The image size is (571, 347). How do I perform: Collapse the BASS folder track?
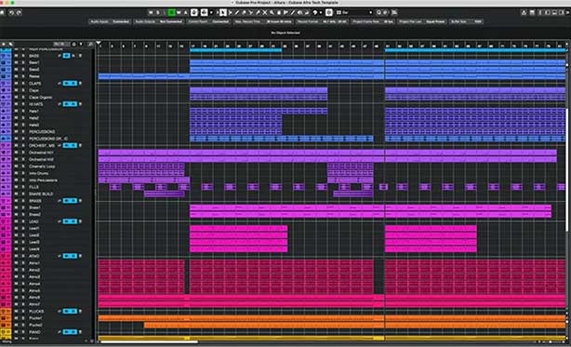(x=4, y=56)
